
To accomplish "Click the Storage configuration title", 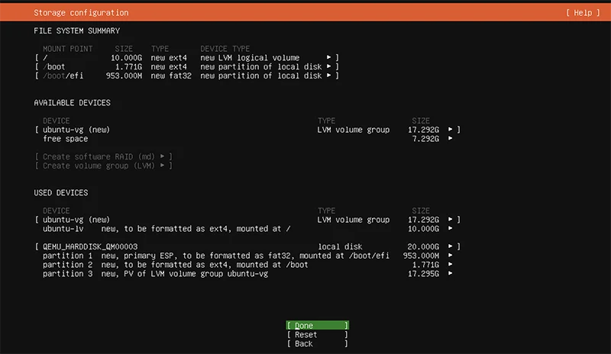I will click(x=81, y=13).
